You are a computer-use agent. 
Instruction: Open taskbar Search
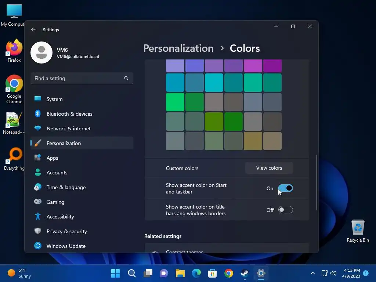pyautogui.click(x=132, y=273)
